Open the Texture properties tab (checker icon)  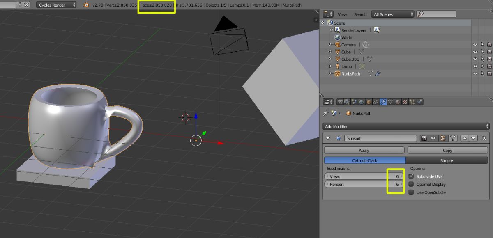tap(405, 102)
